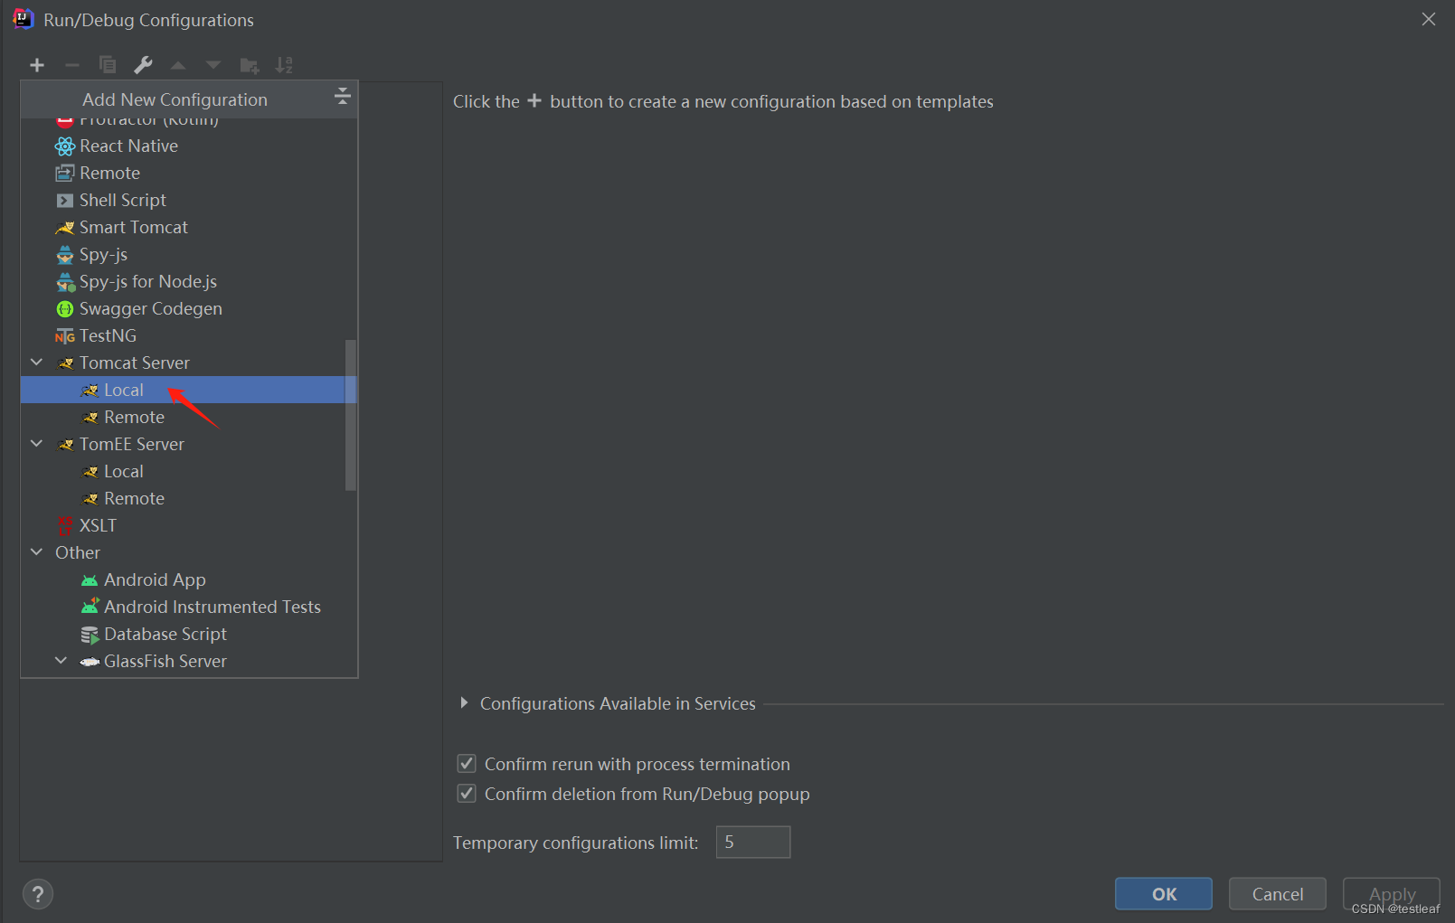Click the Swagger Codegen green icon
This screenshot has height=923, width=1455.
(65, 309)
